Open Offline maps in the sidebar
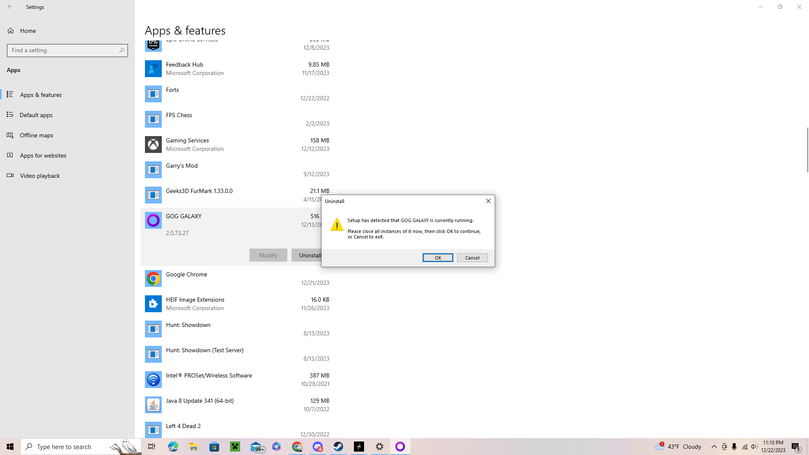The height and width of the screenshot is (455, 809). coord(36,135)
